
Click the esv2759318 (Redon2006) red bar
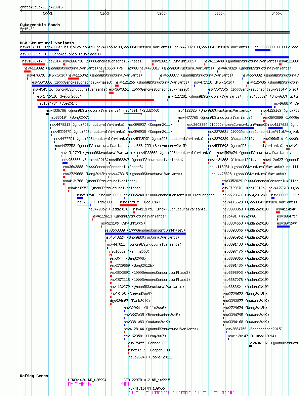pos(95,100)
